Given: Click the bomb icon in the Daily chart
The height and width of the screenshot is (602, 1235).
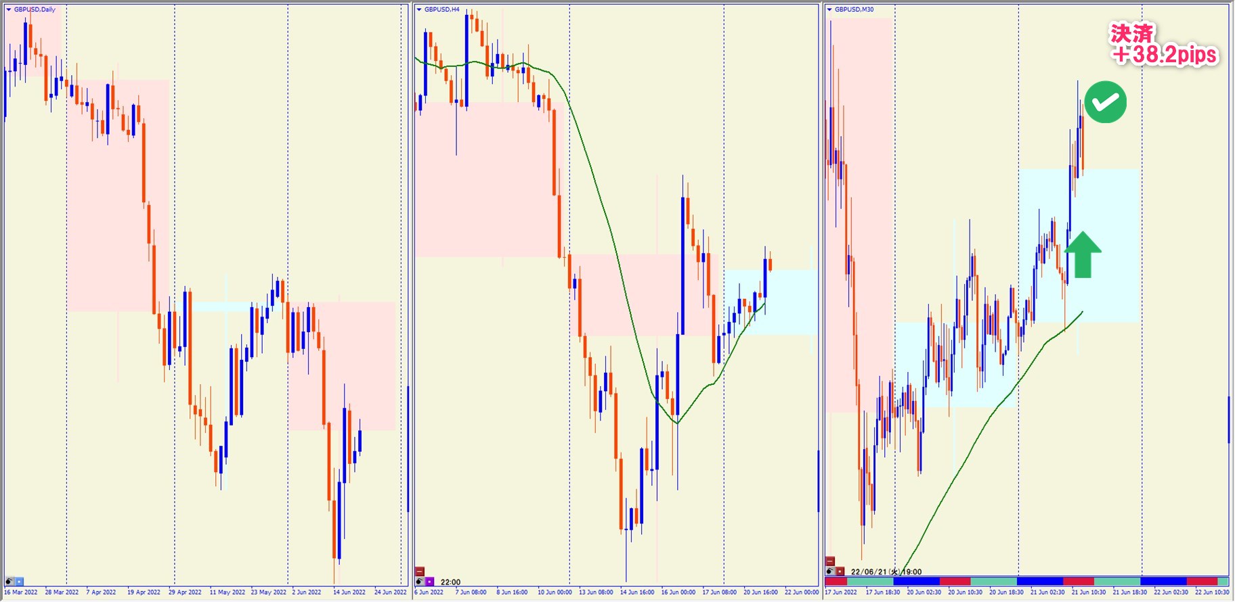Looking at the screenshot, I should 9,581.
